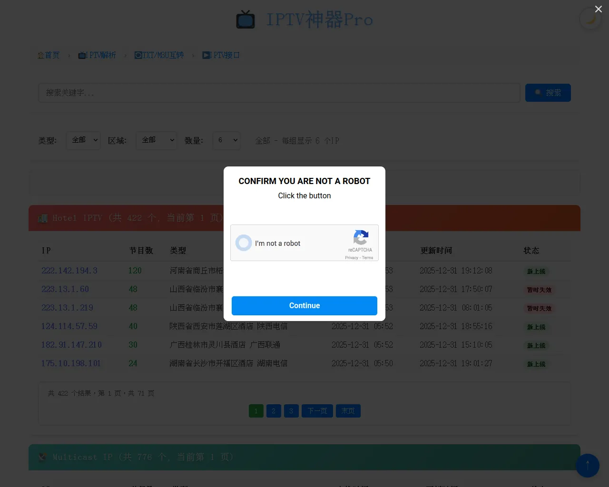Screen dimensions: 609x487
Task: Select channel count 120 for 222.142.194.3
Action: (x=135, y=271)
